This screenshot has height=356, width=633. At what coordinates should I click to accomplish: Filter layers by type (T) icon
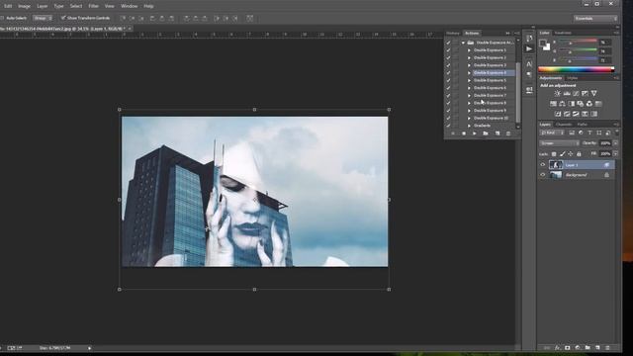pos(589,133)
